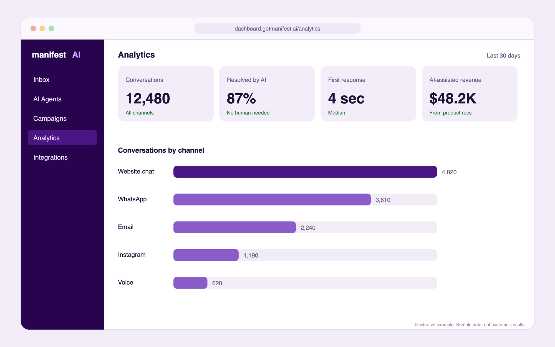The height and width of the screenshot is (347, 555).
Task: Click the 'From product recs' caption
Action: (450, 113)
